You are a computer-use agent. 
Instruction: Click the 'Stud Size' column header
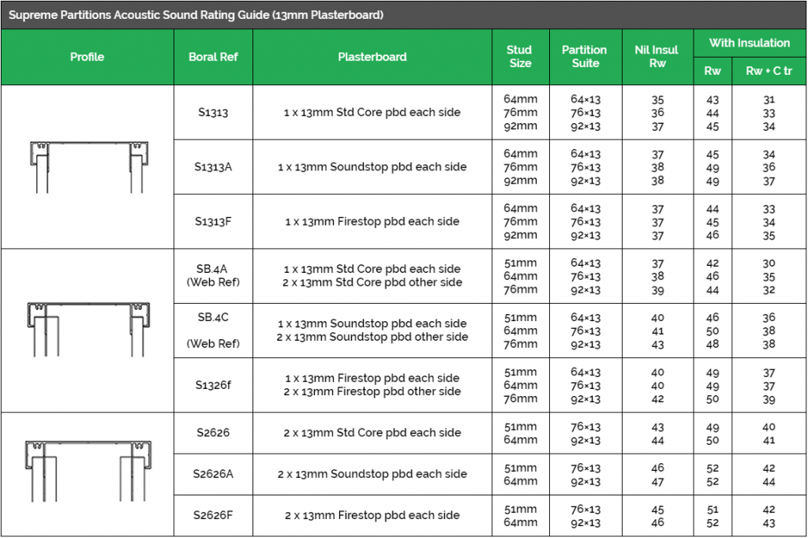pyautogui.click(x=520, y=57)
